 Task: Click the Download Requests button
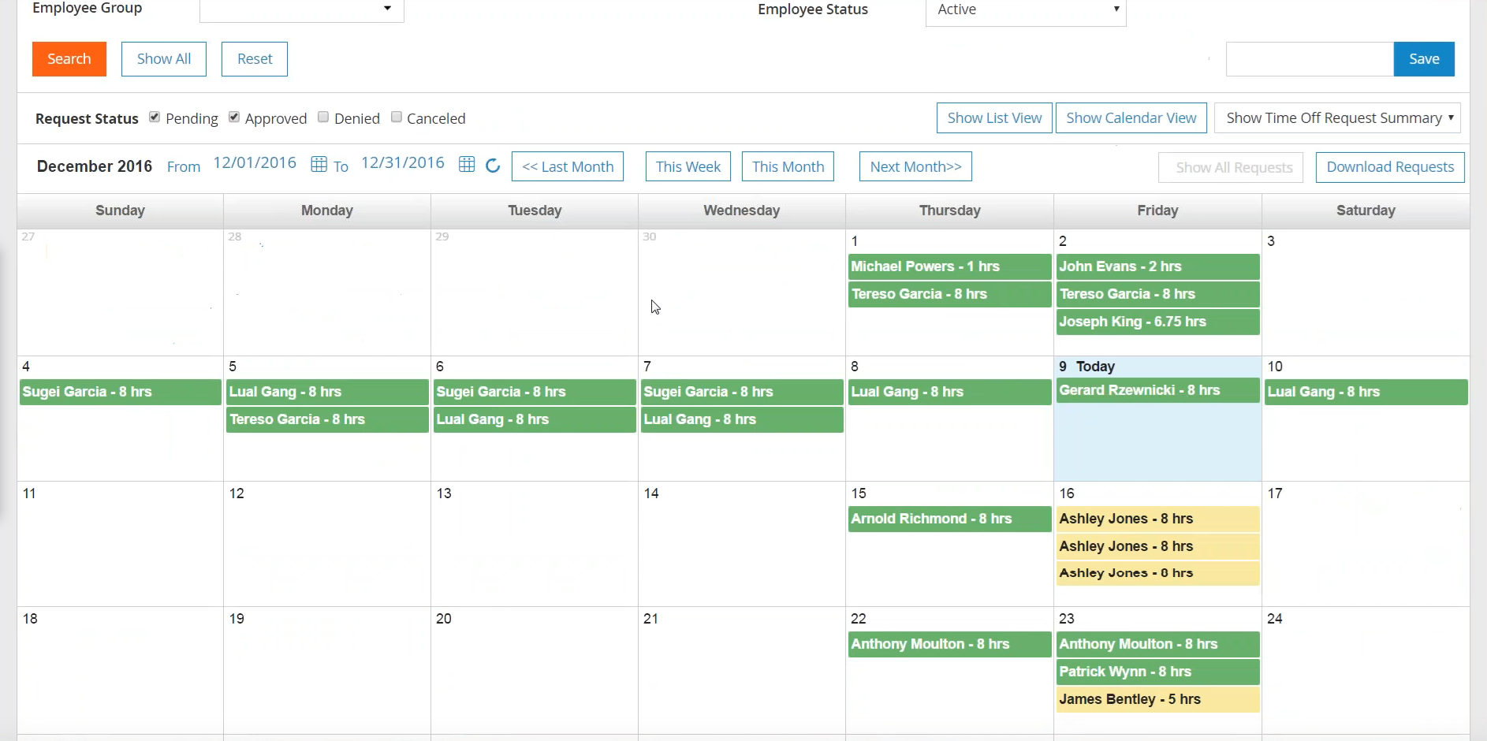click(1390, 167)
